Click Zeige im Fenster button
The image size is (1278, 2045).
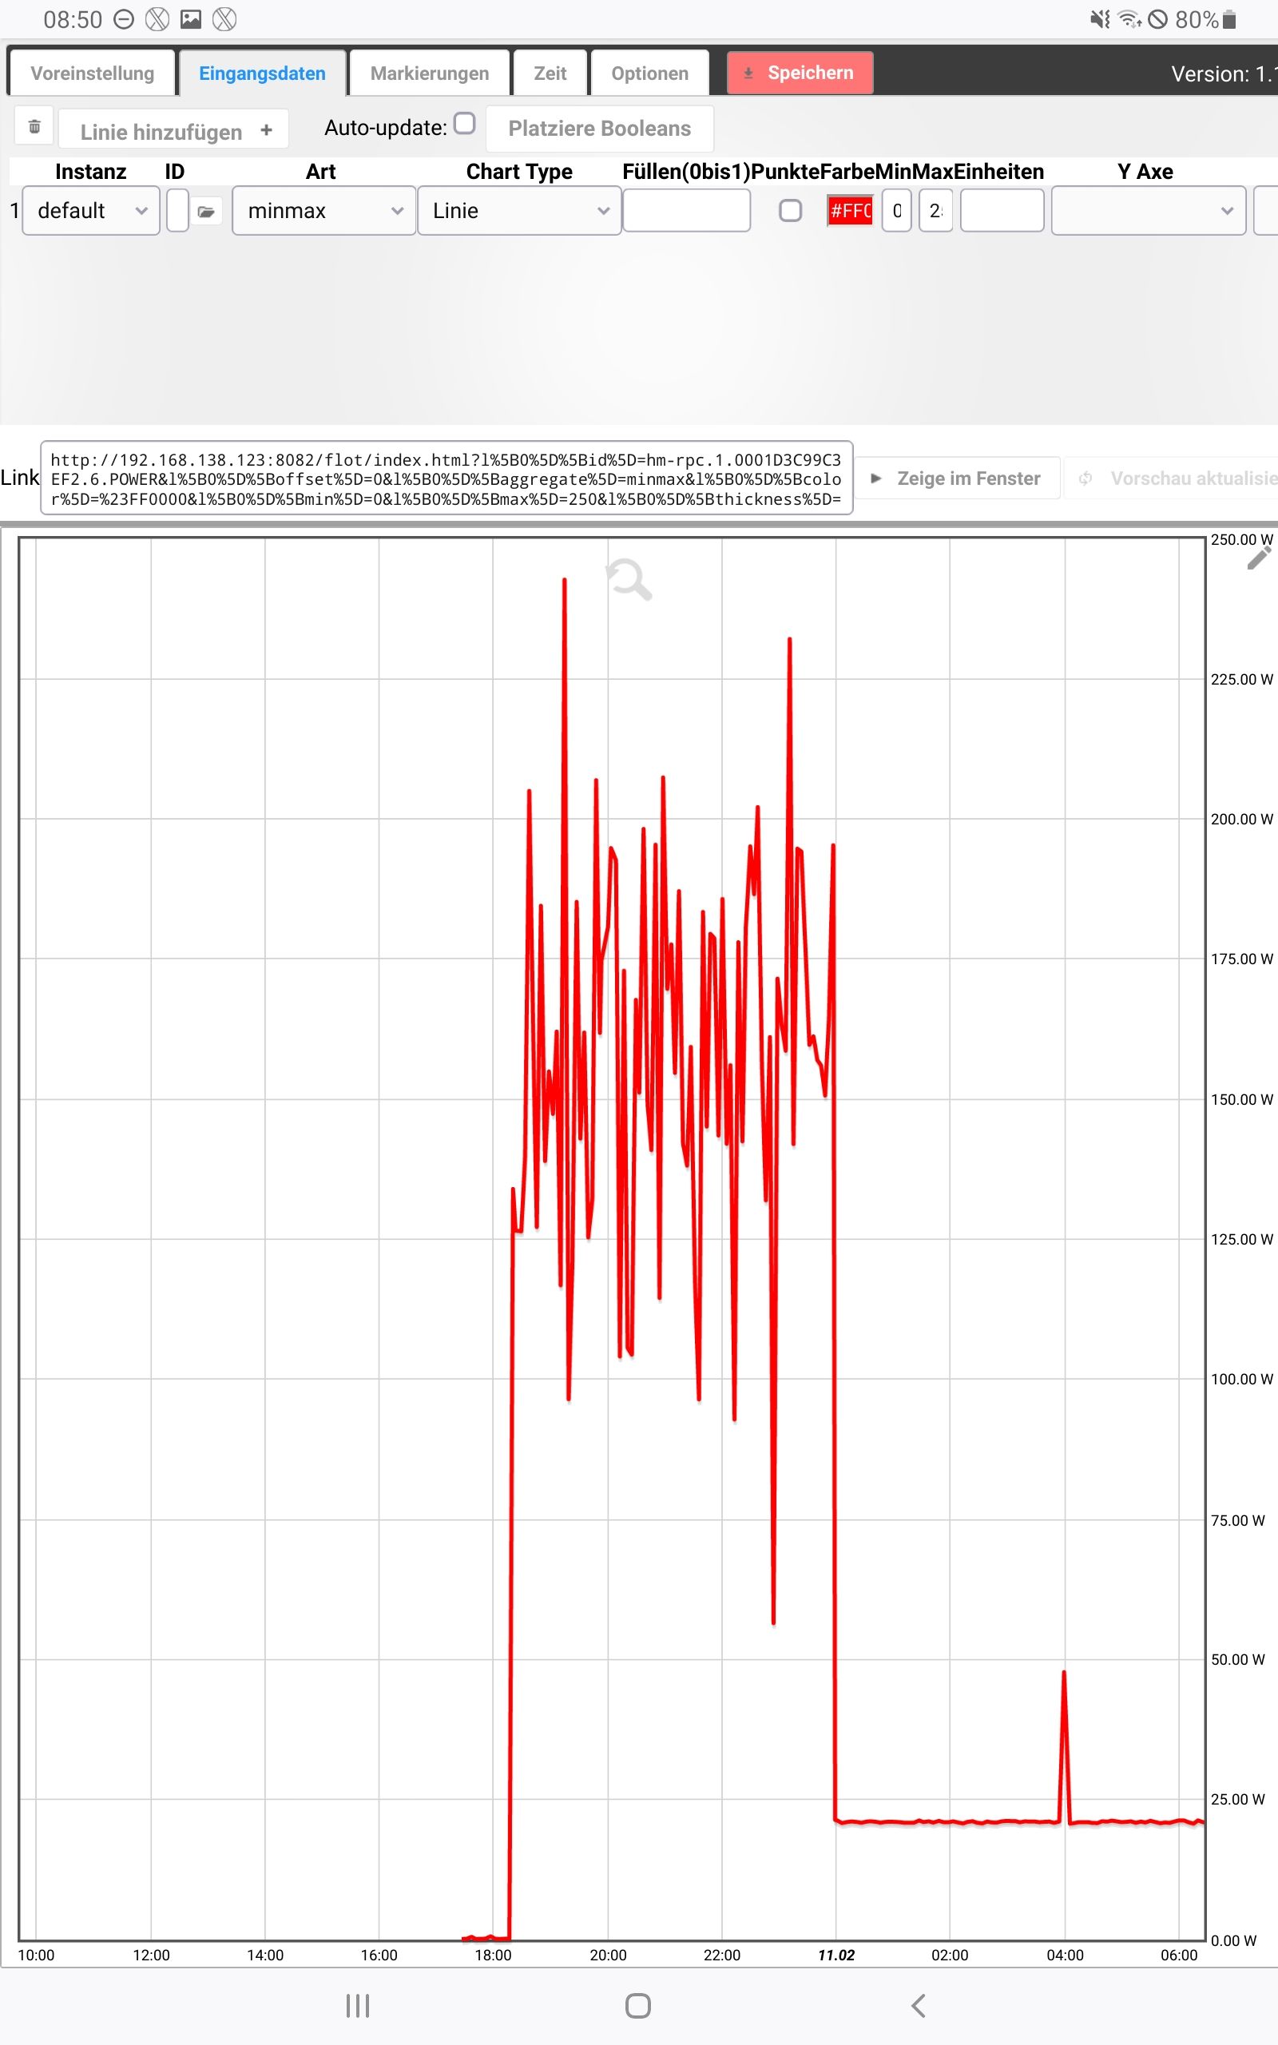[958, 478]
